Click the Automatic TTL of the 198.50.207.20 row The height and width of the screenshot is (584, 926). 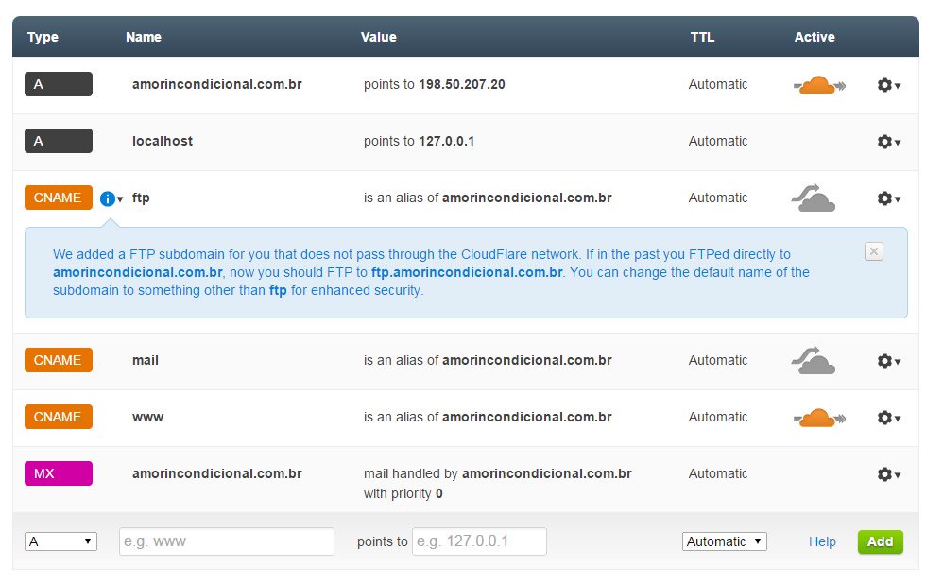click(718, 84)
